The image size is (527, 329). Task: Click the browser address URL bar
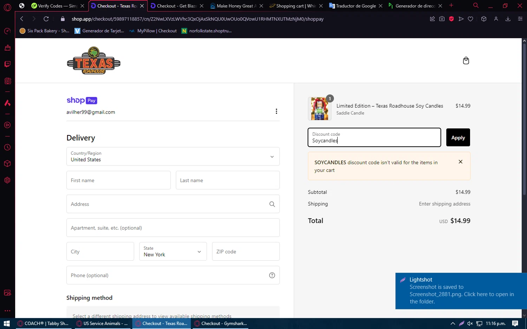(197, 19)
